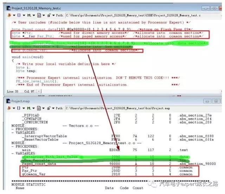Click the functions {} icon in the .c editor toolbar
This screenshot has height=194, width=225.
[19, 15]
